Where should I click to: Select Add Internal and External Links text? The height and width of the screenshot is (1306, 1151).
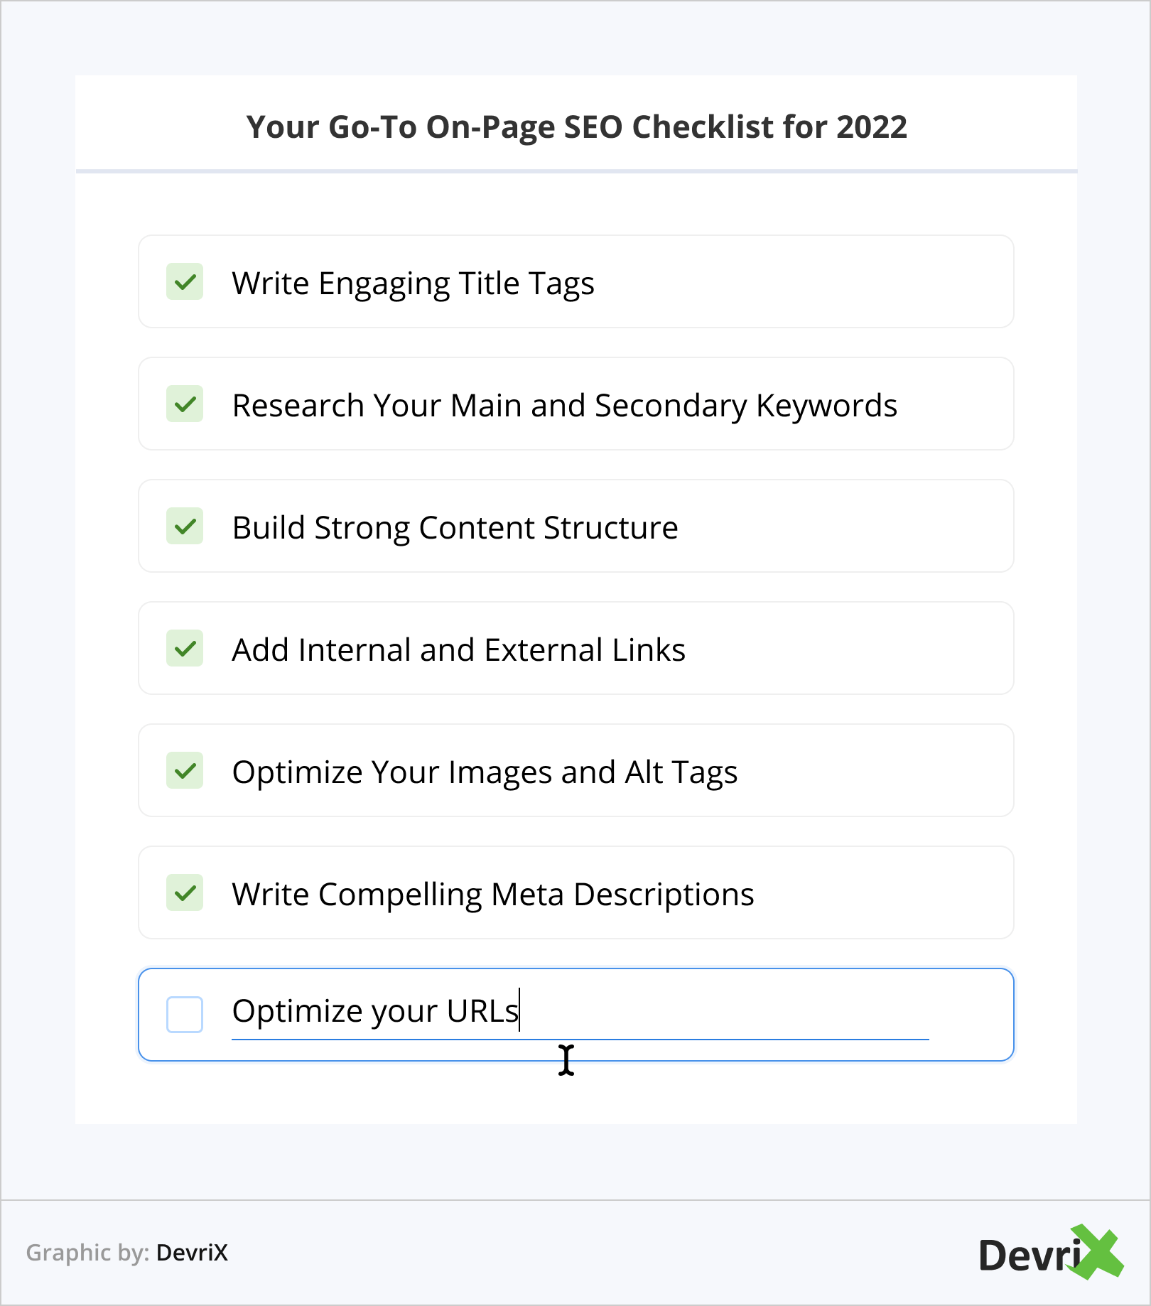click(458, 650)
